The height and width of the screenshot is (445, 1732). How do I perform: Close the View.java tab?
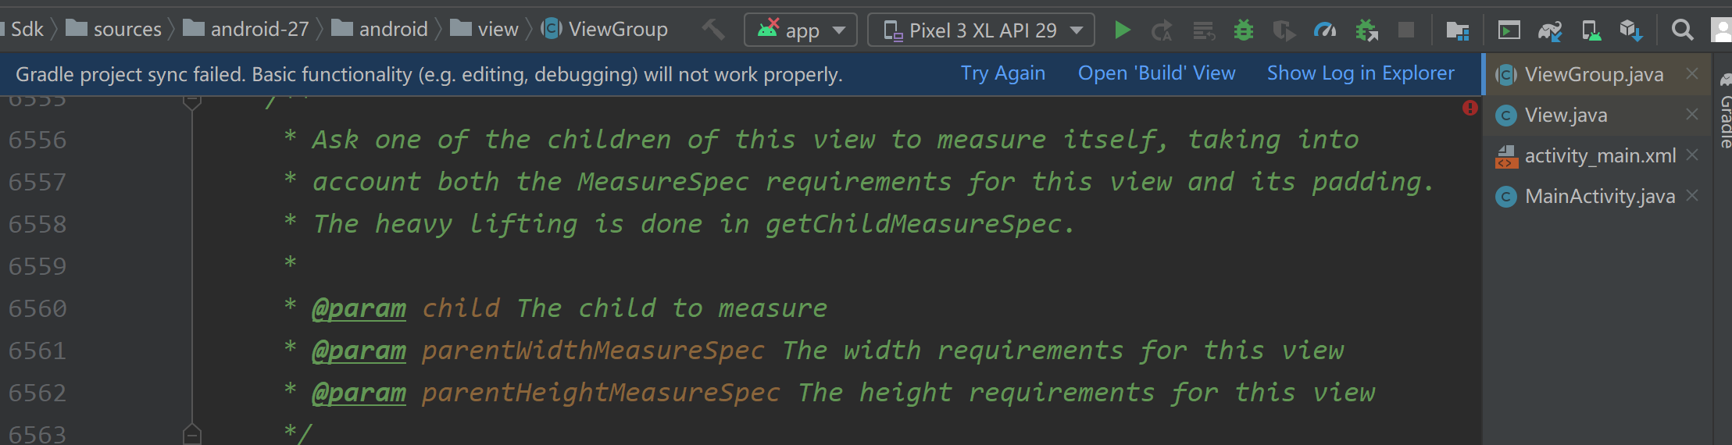pos(1692,114)
